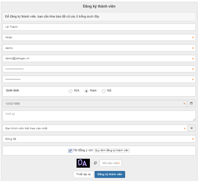
Task: Expand the security question dropdown arrow
Action: pos(191,128)
